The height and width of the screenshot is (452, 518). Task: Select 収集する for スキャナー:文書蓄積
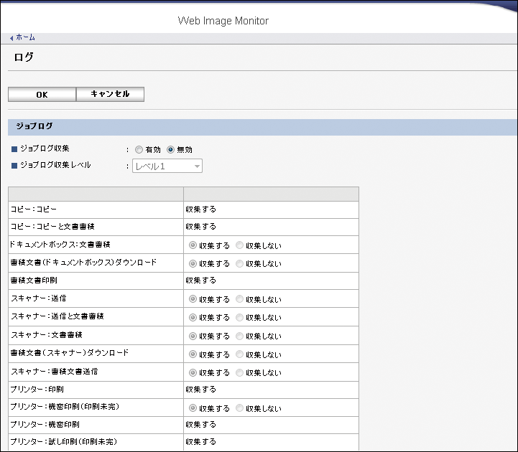point(193,336)
